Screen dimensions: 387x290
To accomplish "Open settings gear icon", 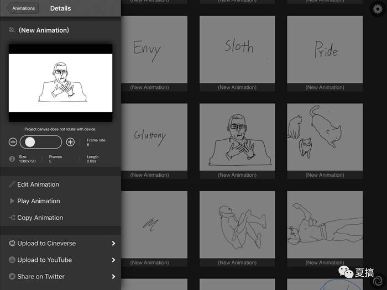I will (378, 9).
